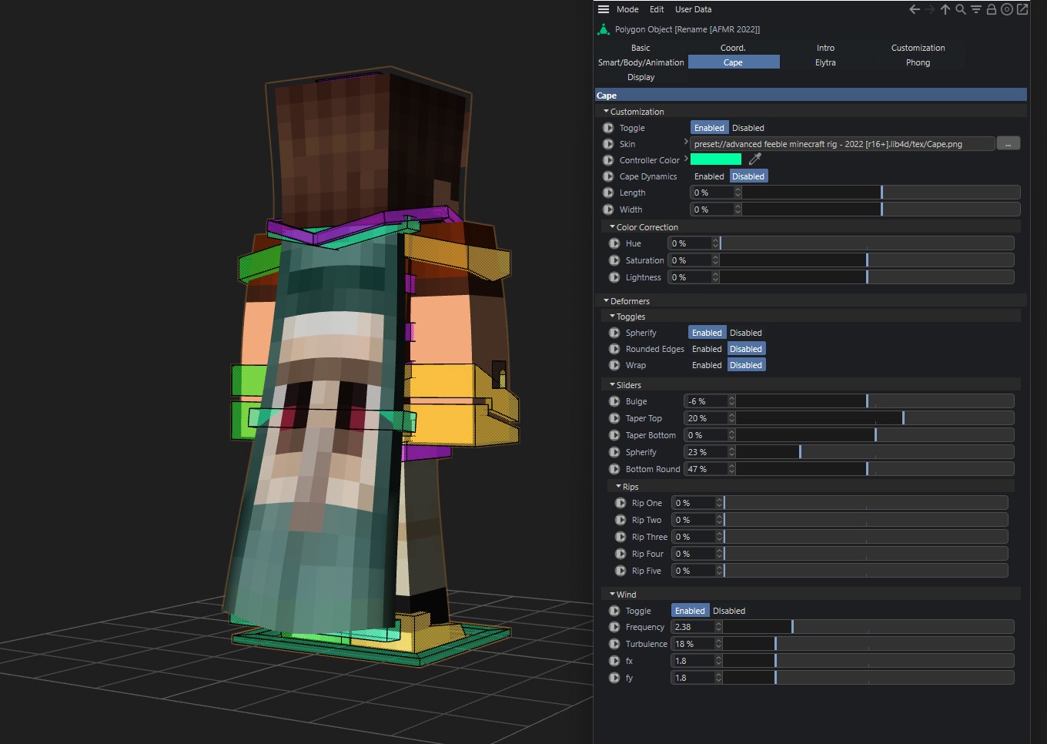This screenshot has height=744, width=1047.
Task: Click the up arrow navigation icon
Action: (x=945, y=9)
